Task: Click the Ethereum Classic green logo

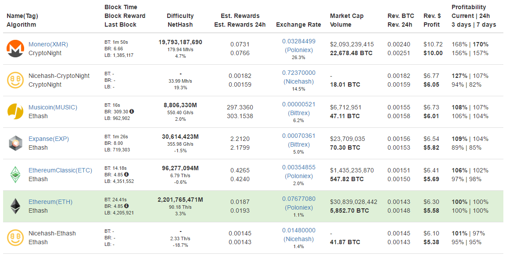Action: click(x=15, y=175)
